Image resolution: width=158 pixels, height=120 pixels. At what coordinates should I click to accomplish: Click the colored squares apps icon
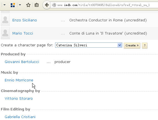(x=13, y=5)
